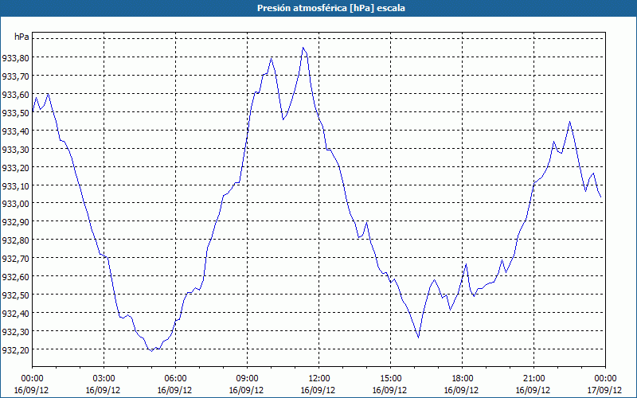The width and height of the screenshot is (637, 398).
Task: Select the 933,60 pressure axis label
Action: 15,94
